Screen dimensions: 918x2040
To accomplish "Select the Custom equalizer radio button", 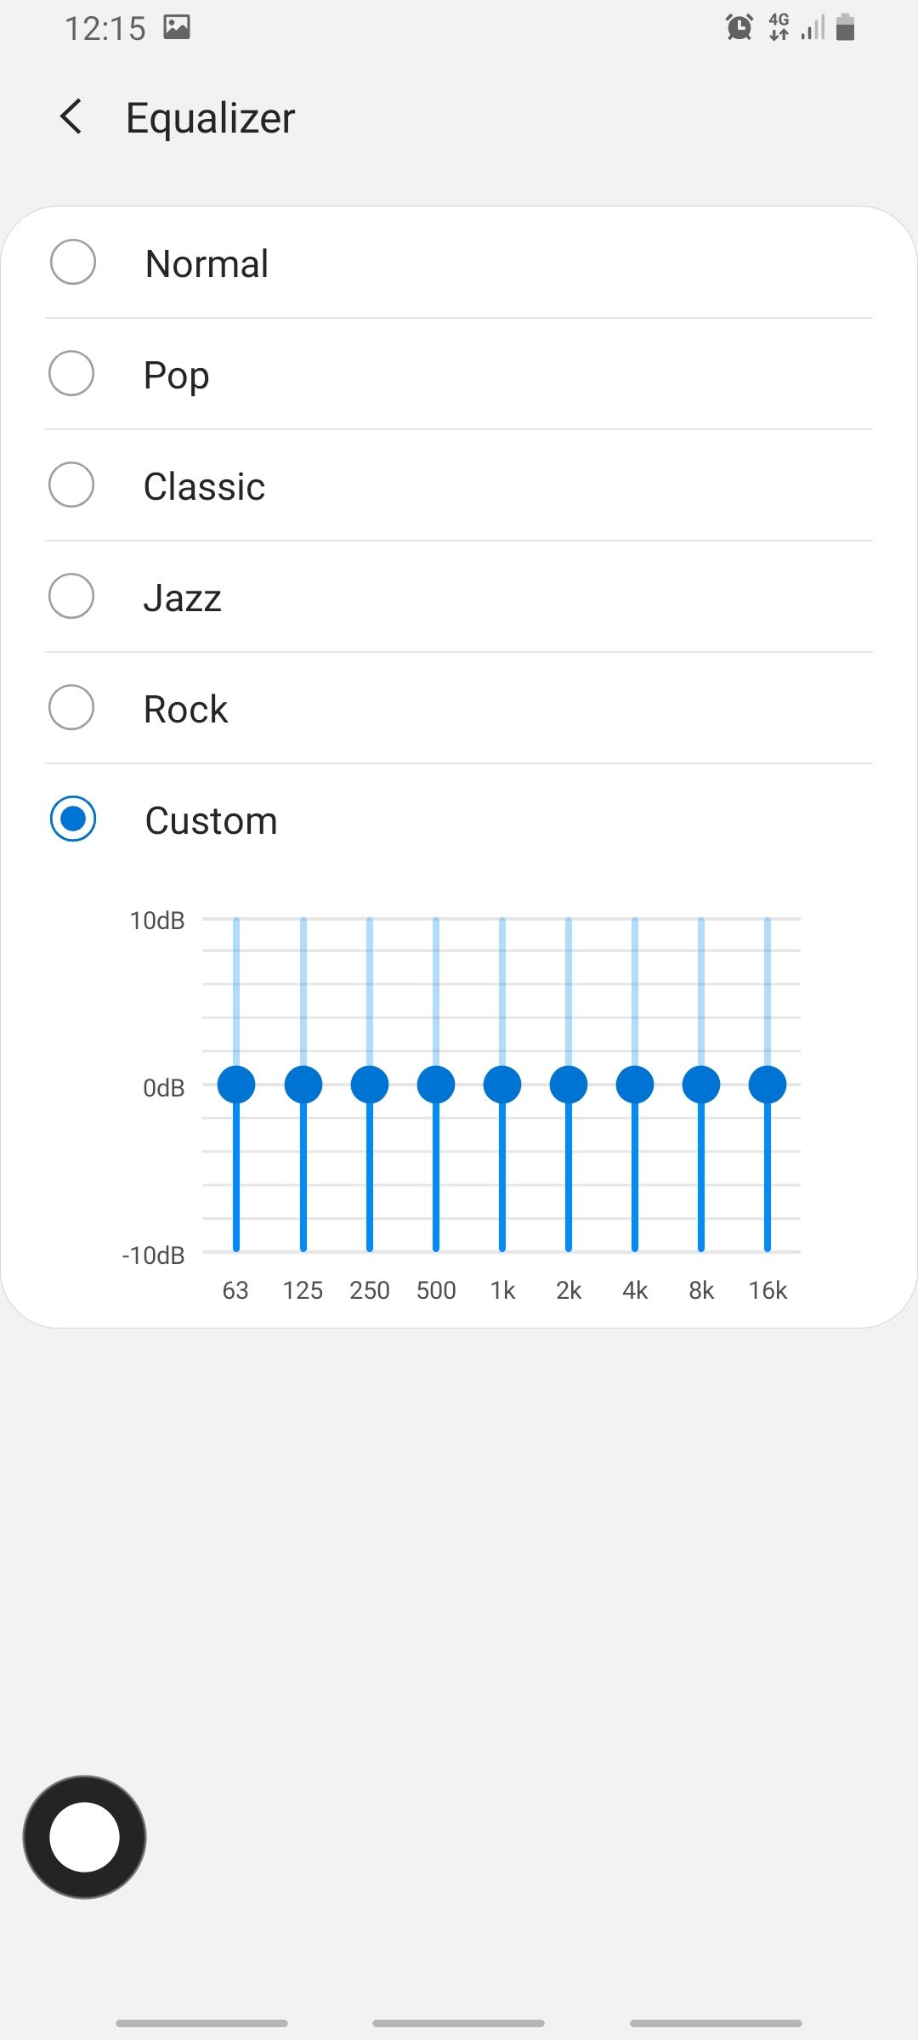I will (73, 819).
